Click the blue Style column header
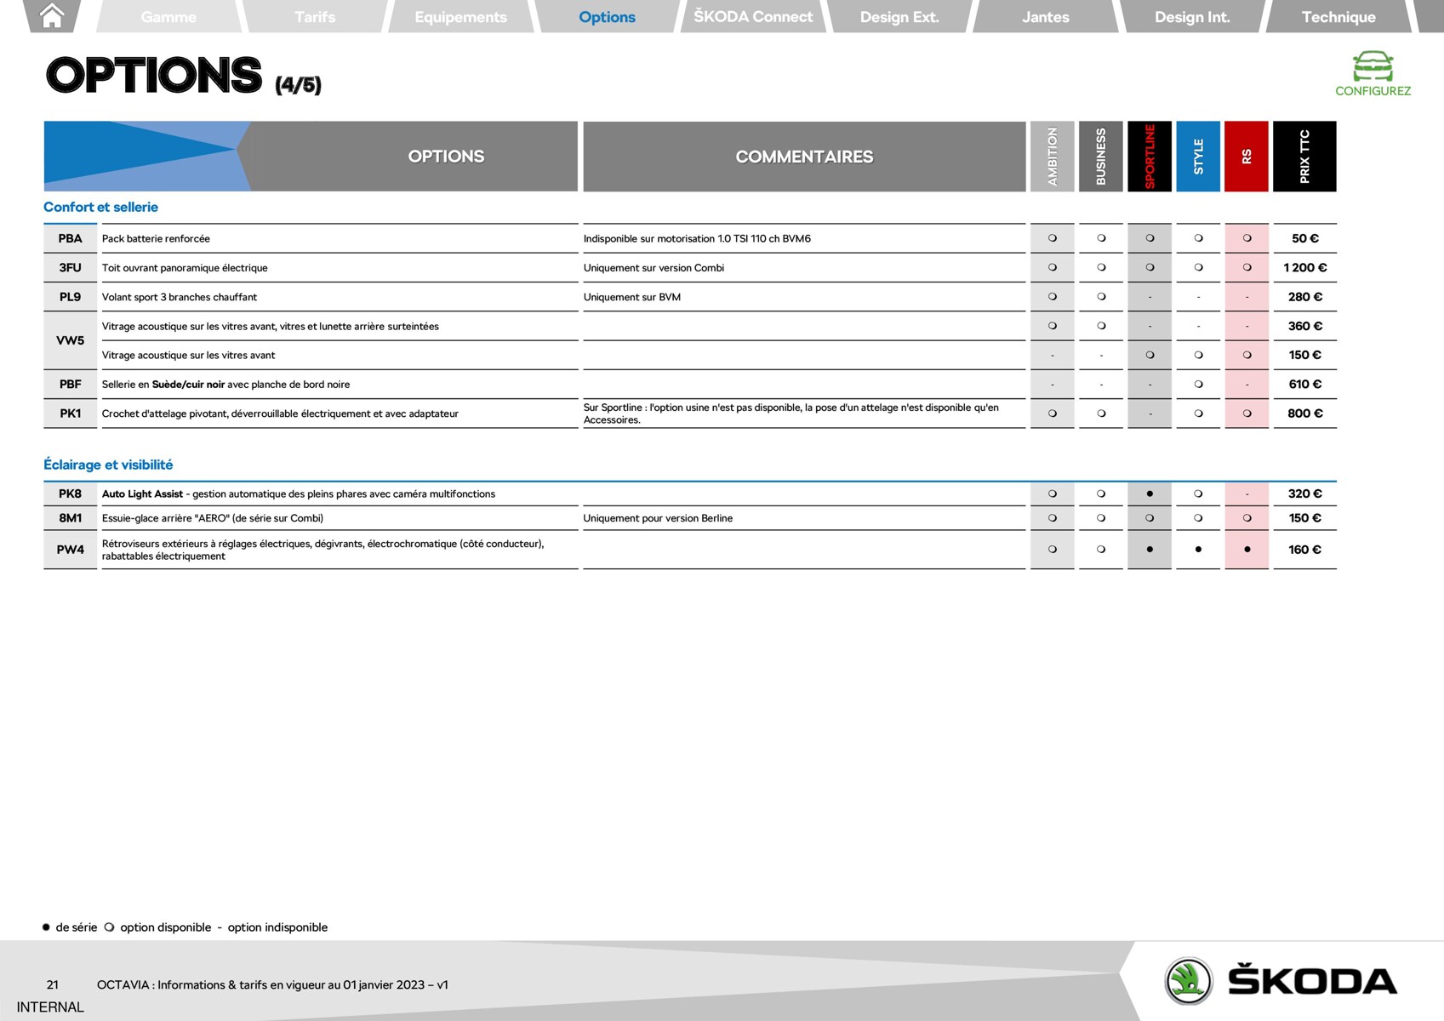Screen dimensions: 1444x1021 (1198, 157)
